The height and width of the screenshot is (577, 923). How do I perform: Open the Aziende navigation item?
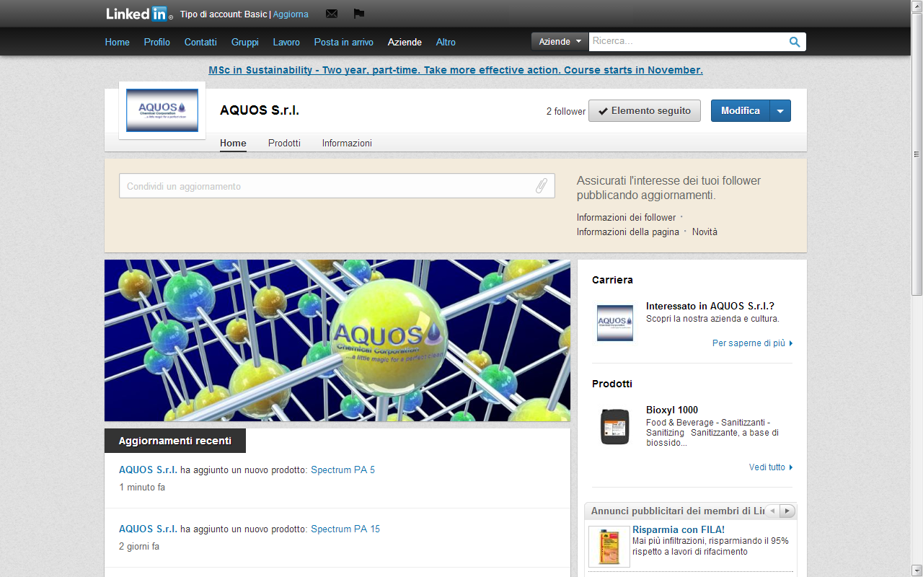coord(405,43)
